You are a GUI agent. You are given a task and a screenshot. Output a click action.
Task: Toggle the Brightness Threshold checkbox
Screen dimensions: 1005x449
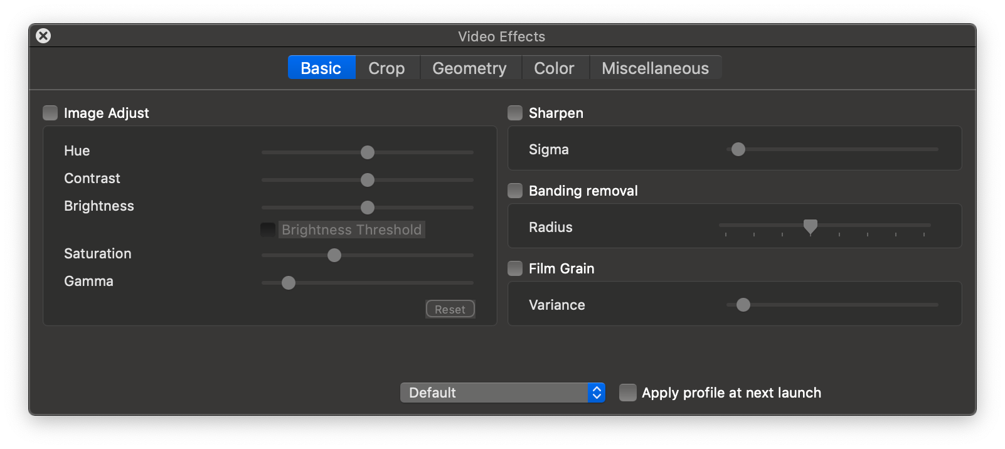click(268, 230)
